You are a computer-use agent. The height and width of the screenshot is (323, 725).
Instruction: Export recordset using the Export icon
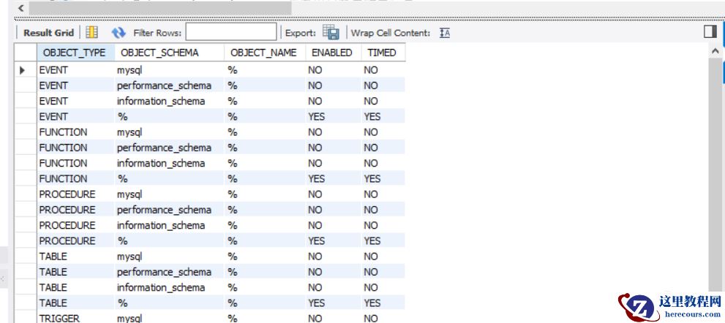pyautogui.click(x=331, y=32)
